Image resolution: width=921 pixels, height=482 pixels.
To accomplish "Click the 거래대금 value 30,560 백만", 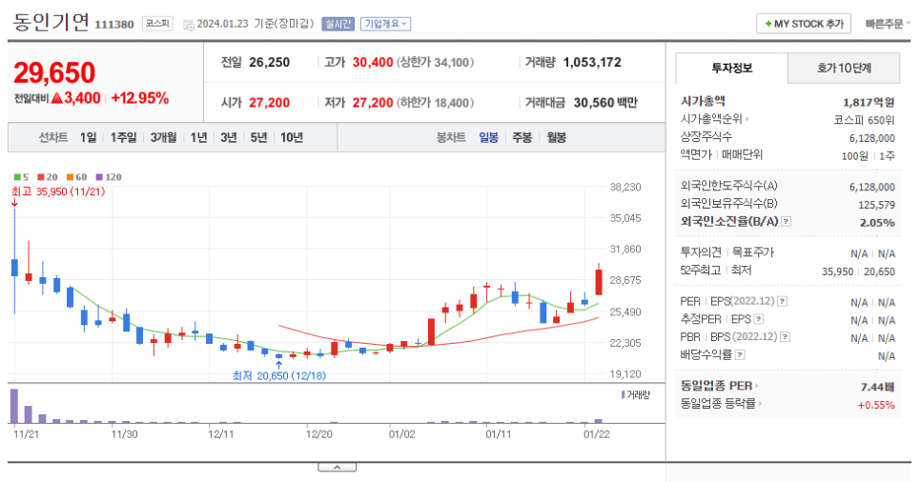I will coord(605,103).
